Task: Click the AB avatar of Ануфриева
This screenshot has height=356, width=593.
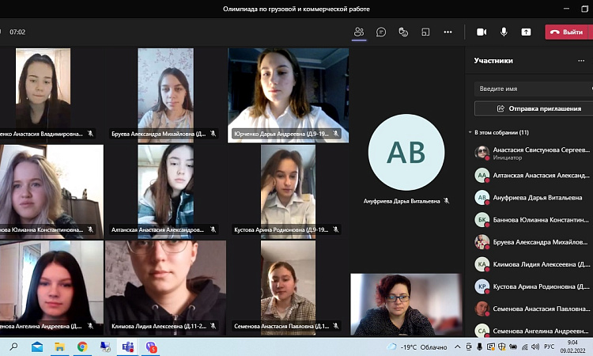Action: (x=406, y=152)
